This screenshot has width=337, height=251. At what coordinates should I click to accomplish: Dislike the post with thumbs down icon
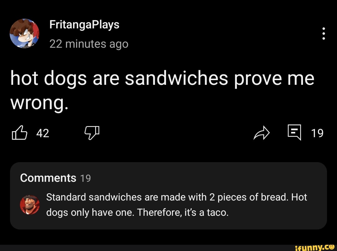tap(91, 133)
